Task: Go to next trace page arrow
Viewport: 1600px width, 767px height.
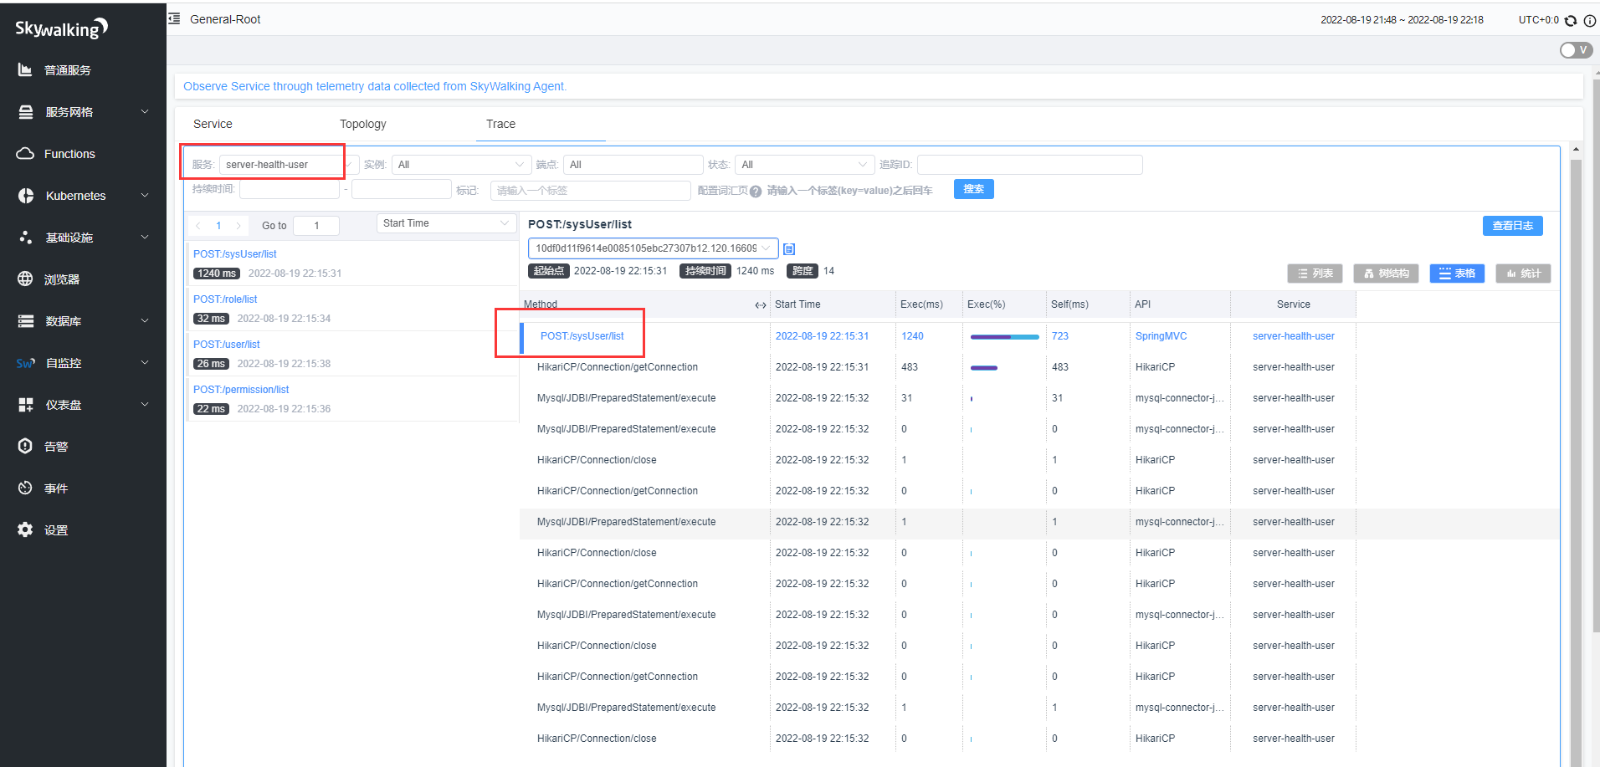Action: [238, 226]
